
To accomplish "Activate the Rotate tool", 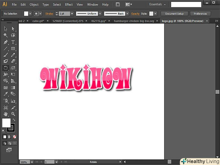I will click(5, 68).
